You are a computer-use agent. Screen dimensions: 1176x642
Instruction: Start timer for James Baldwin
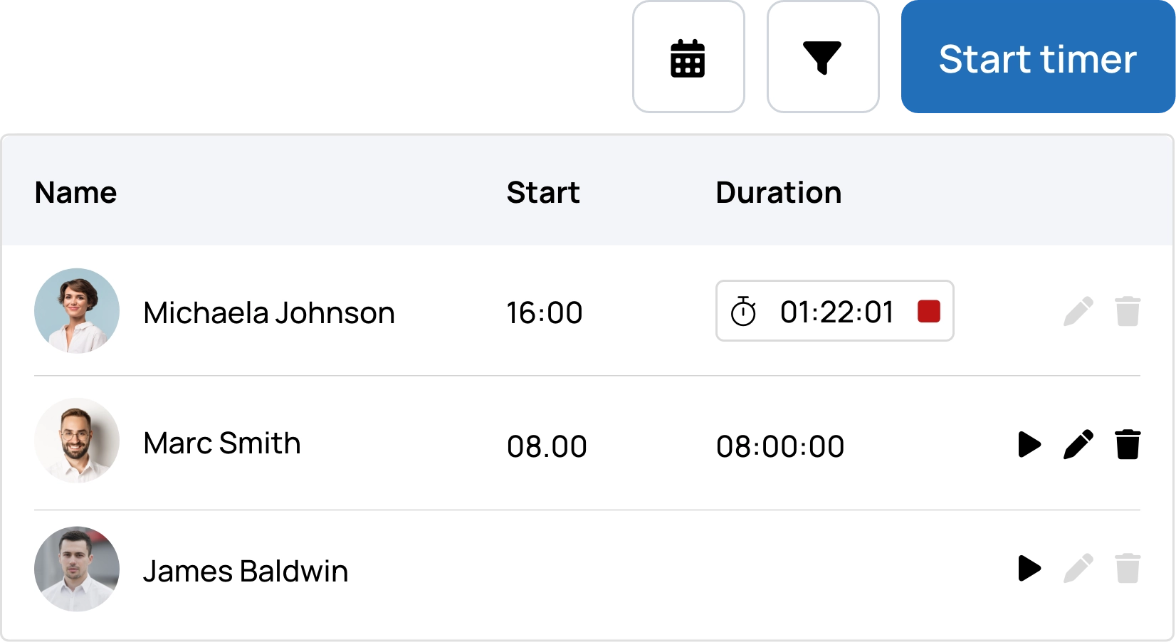pos(1029,568)
